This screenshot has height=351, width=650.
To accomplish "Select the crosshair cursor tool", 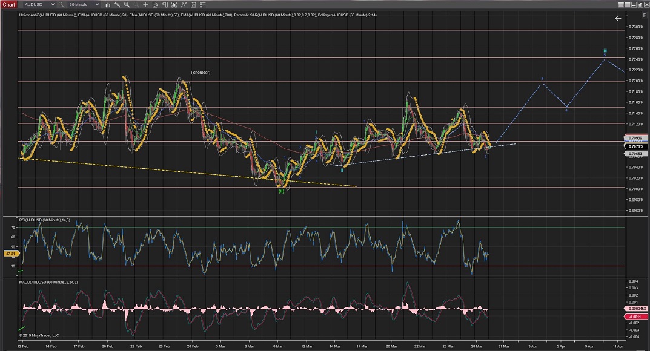I will coord(145,5).
